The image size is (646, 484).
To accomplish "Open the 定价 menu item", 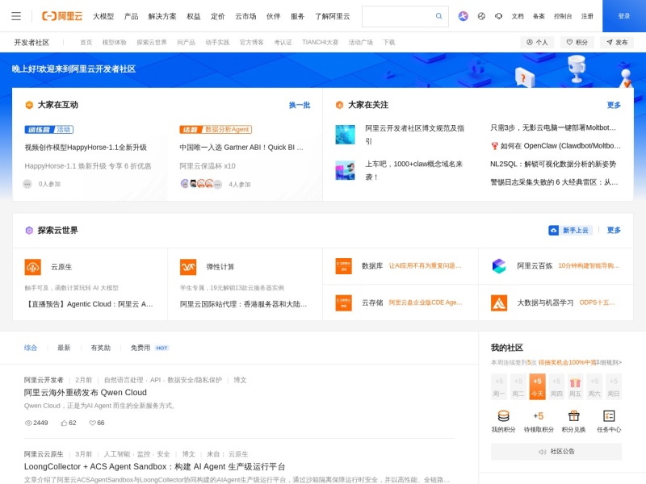I will click(x=217, y=16).
